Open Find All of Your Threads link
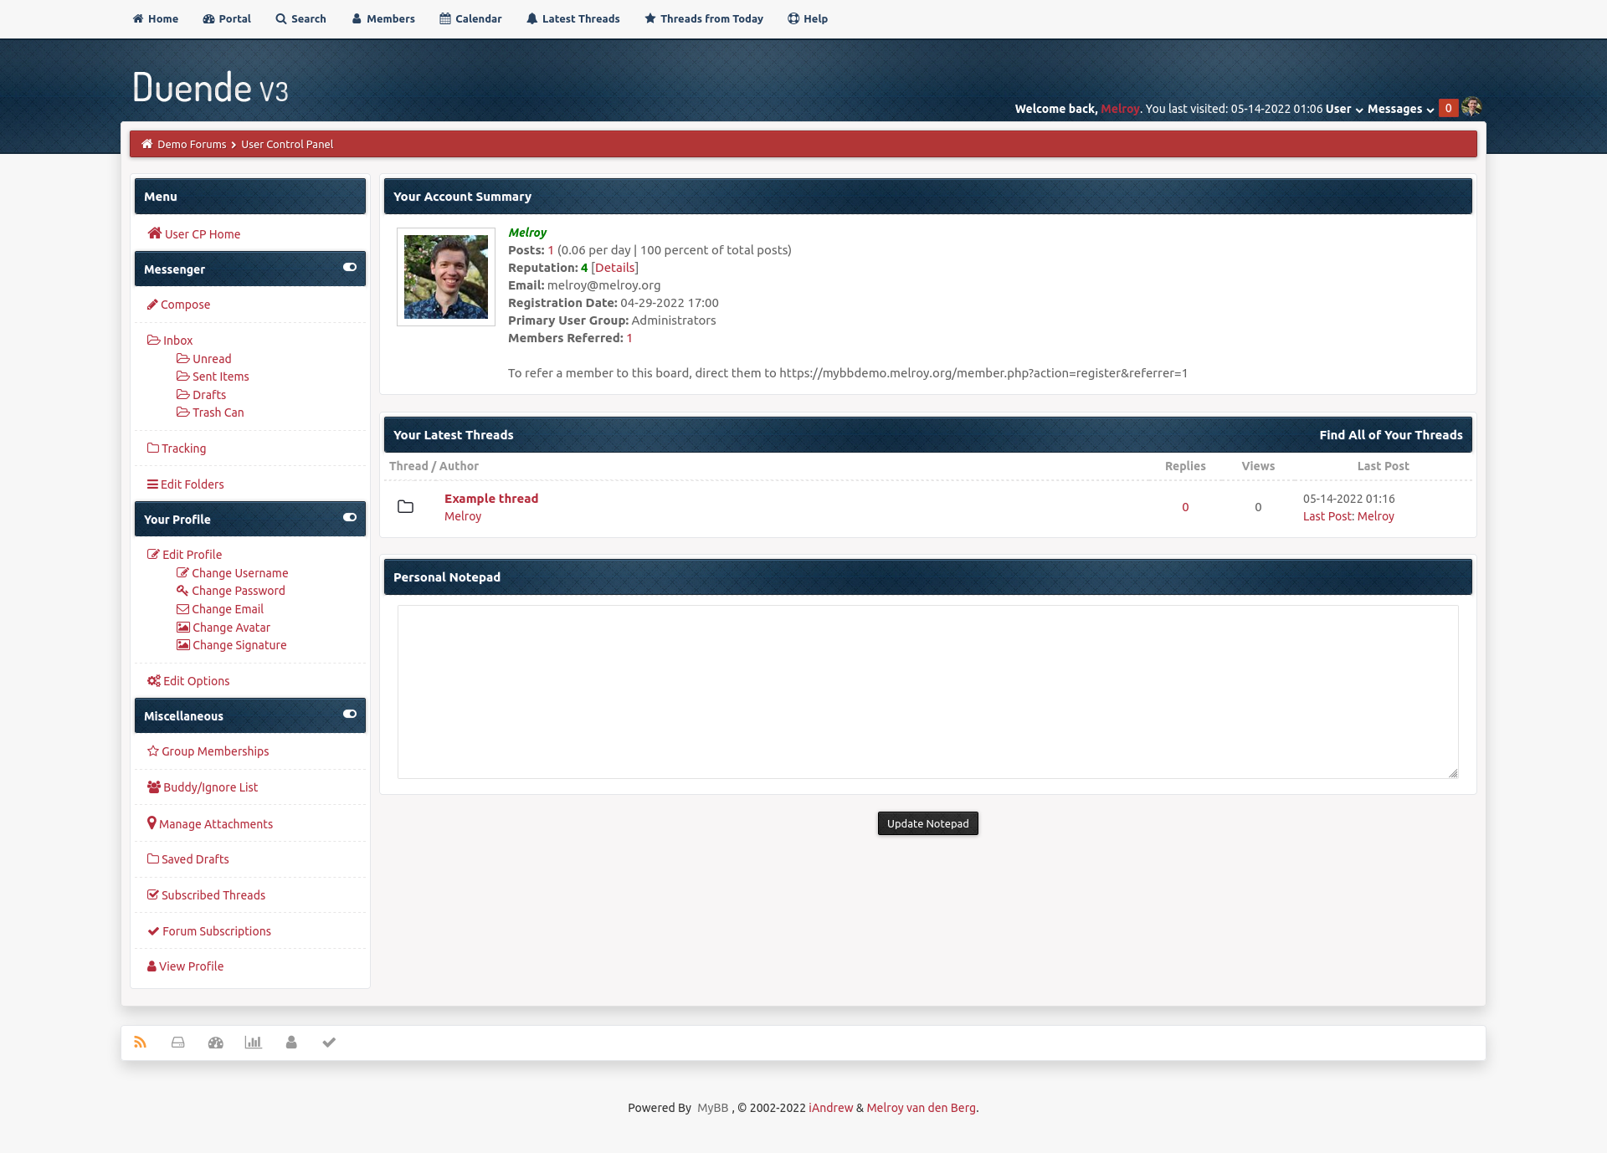Screen dimensions: 1607x1153 coord(1391,435)
